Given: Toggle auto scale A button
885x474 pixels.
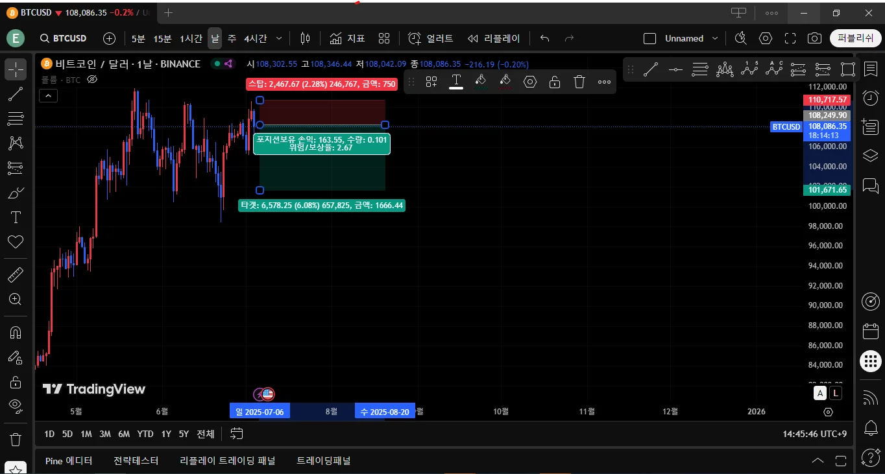Looking at the screenshot, I should (x=820, y=393).
